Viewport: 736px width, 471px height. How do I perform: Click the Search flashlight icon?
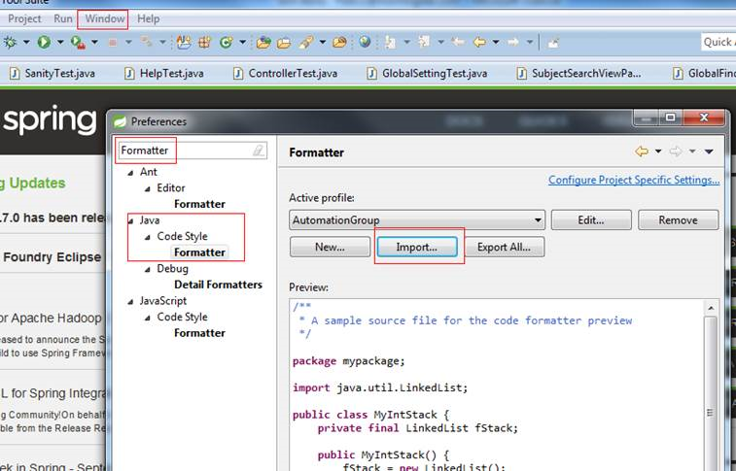tap(305, 43)
